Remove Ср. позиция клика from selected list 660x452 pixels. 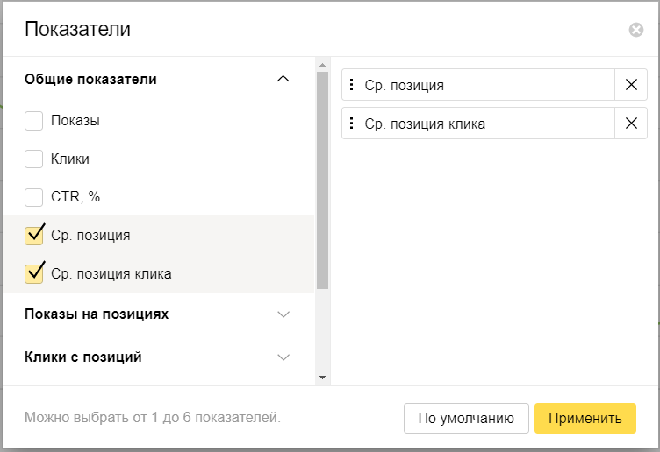pos(631,124)
